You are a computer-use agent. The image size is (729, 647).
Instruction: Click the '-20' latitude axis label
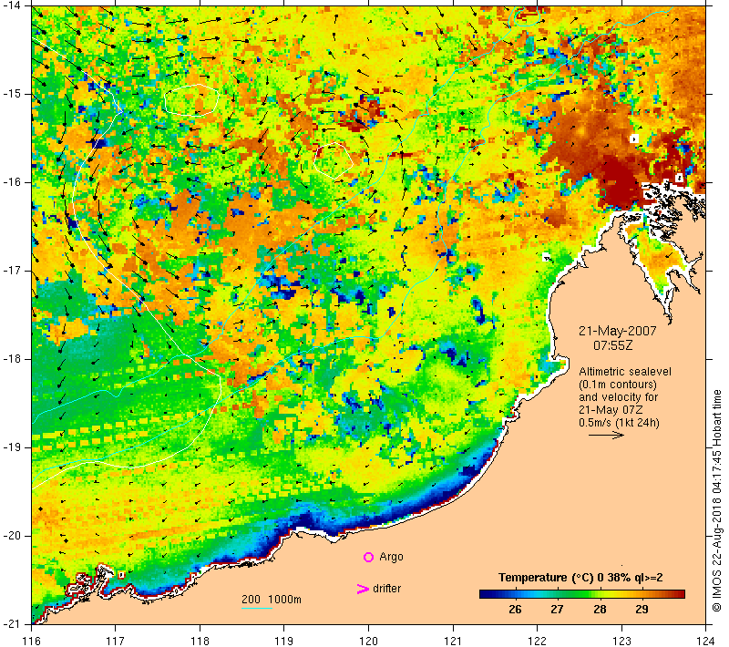12,536
